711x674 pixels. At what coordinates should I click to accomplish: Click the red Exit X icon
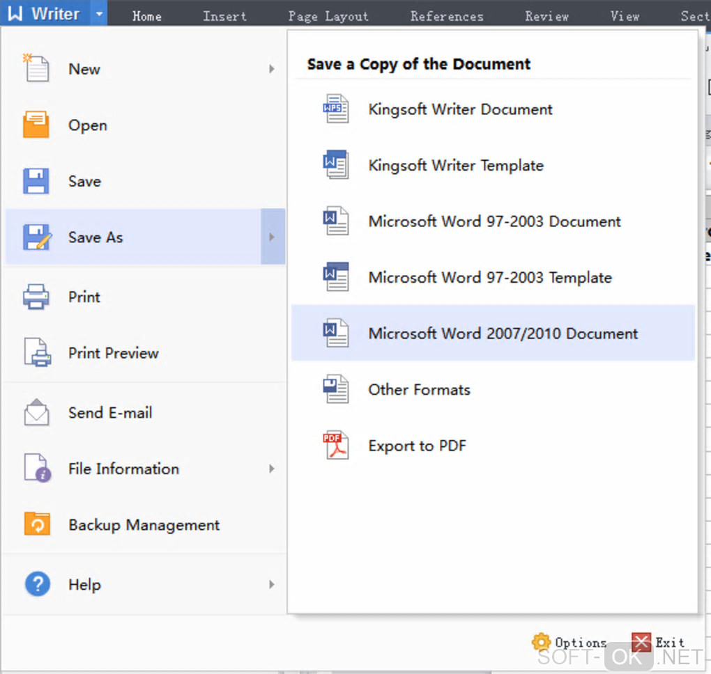click(641, 642)
